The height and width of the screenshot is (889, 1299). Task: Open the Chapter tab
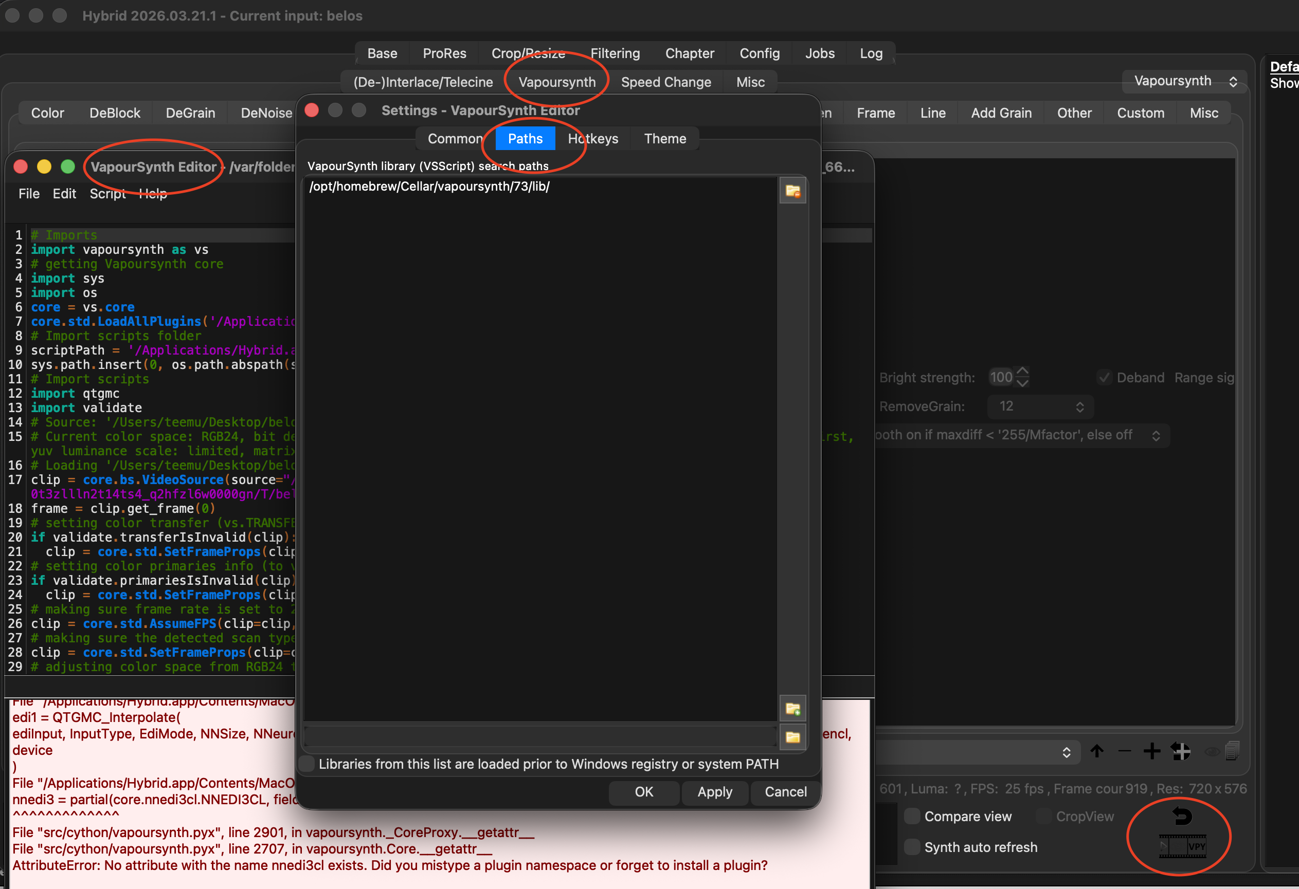pos(689,53)
